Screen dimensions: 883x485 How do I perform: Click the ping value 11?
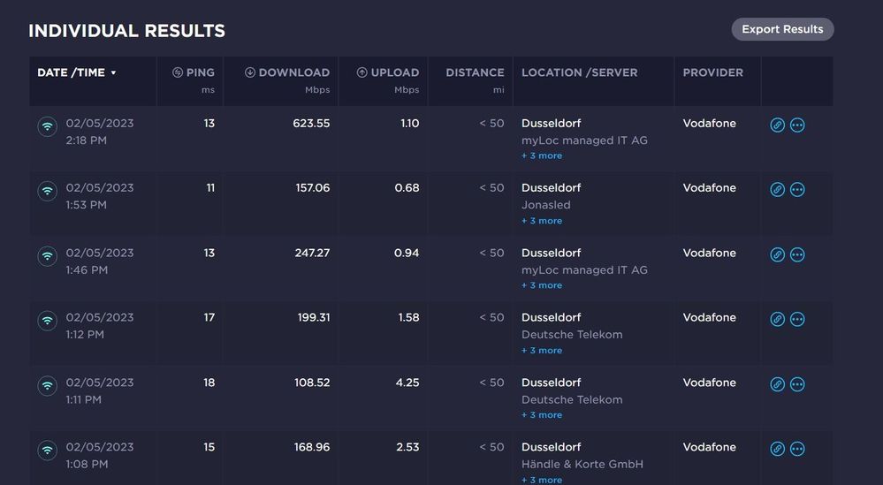[210, 188]
